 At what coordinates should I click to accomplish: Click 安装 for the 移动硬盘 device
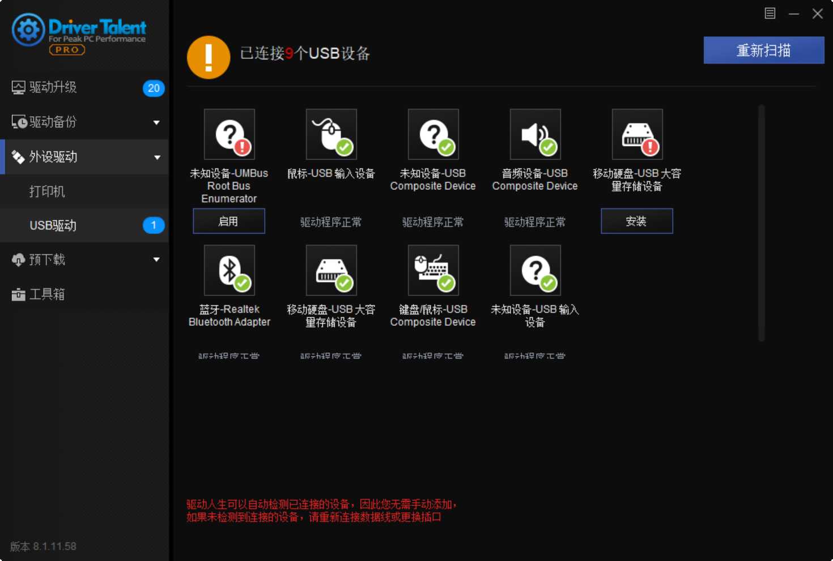coord(637,221)
